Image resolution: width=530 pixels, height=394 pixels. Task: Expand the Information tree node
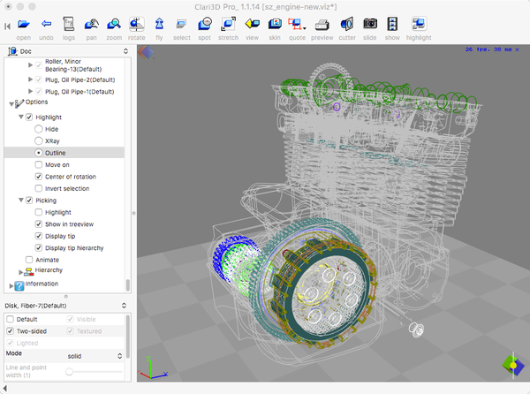(11, 286)
